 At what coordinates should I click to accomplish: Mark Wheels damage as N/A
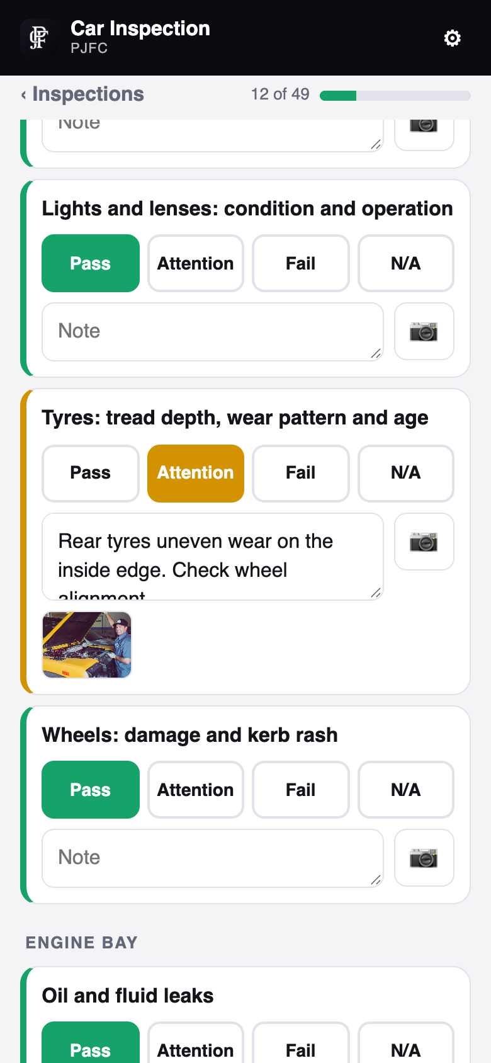[406, 790]
